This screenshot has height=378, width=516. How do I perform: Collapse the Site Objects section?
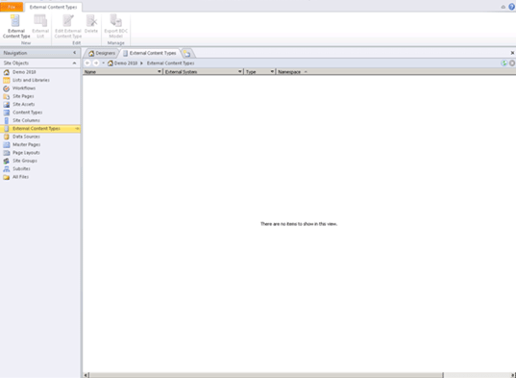click(74, 63)
